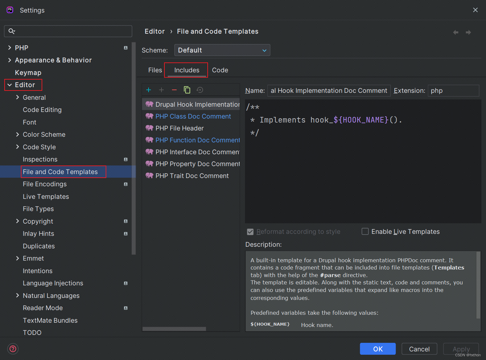Viewport: 486px width, 360px height.
Task: Expand Appearance & Behavior node
Action: [x=10, y=60]
